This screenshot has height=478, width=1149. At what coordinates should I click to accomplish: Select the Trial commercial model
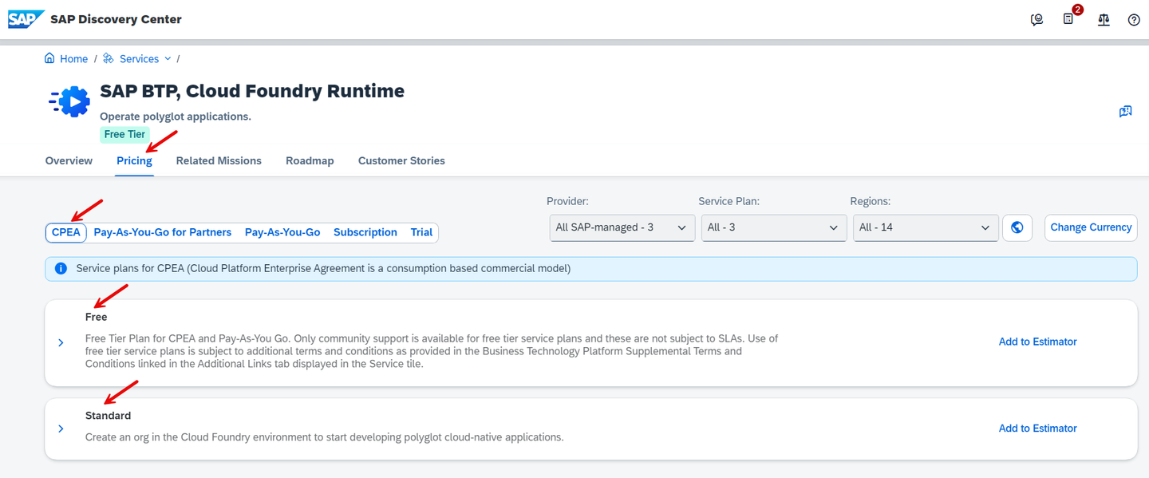(421, 232)
